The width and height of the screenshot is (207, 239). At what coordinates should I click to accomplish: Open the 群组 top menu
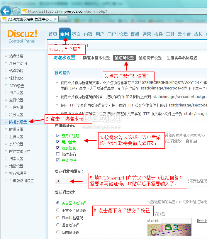tap(135, 34)
